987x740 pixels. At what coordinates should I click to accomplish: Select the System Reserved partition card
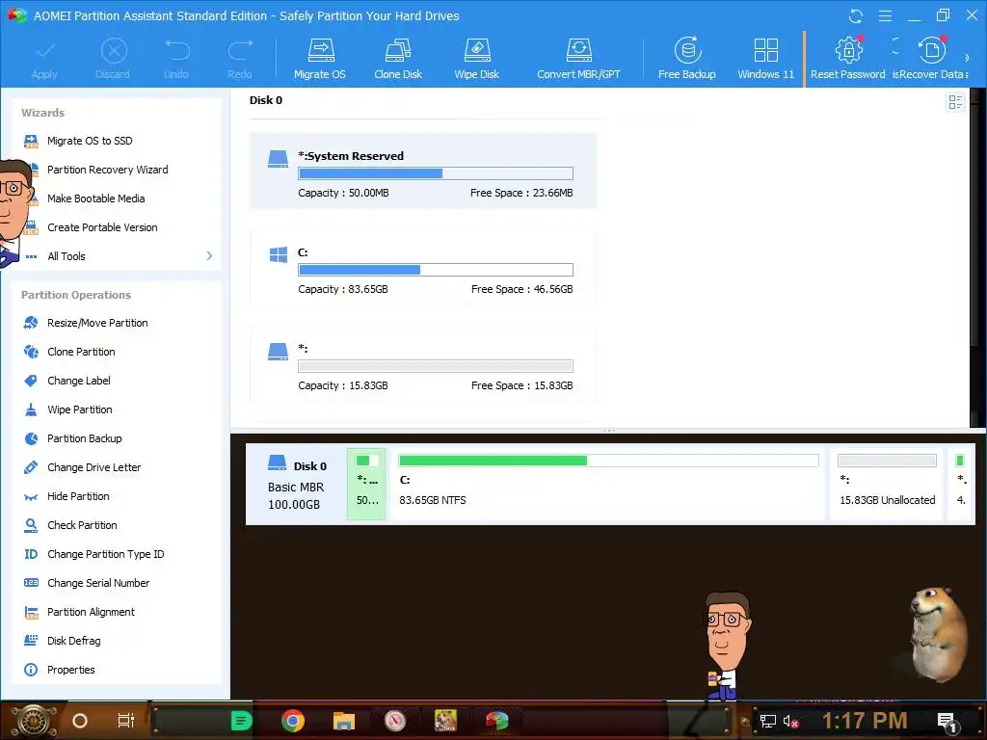(423, 172)
